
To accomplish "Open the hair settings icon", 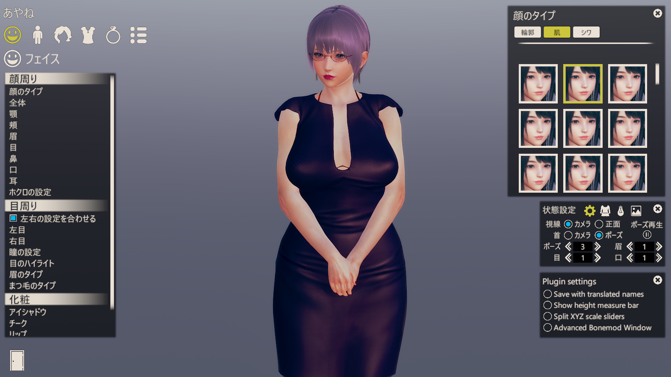I will point(63,35).
